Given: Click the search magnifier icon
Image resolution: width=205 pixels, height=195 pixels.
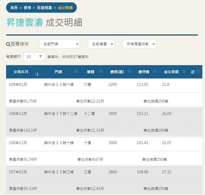Looking at the screenshot, I should 8,44.
